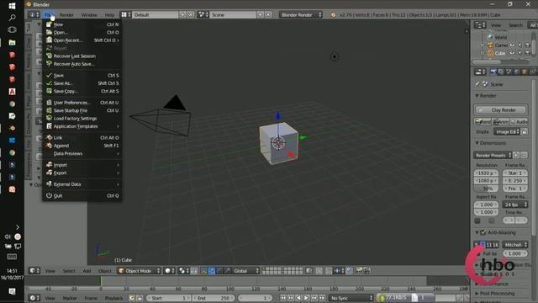
Task: Expand the Data Previews submenu
Action: coord(82,153)
